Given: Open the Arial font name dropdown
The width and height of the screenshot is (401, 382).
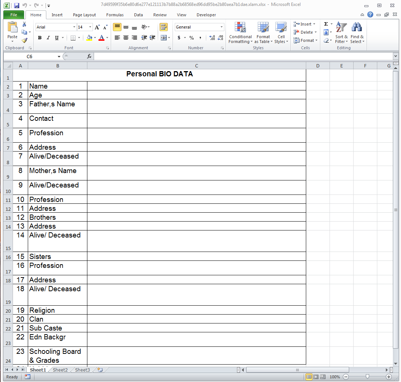Looking at the screenshot, I should pyautogui.click(x=74, y=27).
